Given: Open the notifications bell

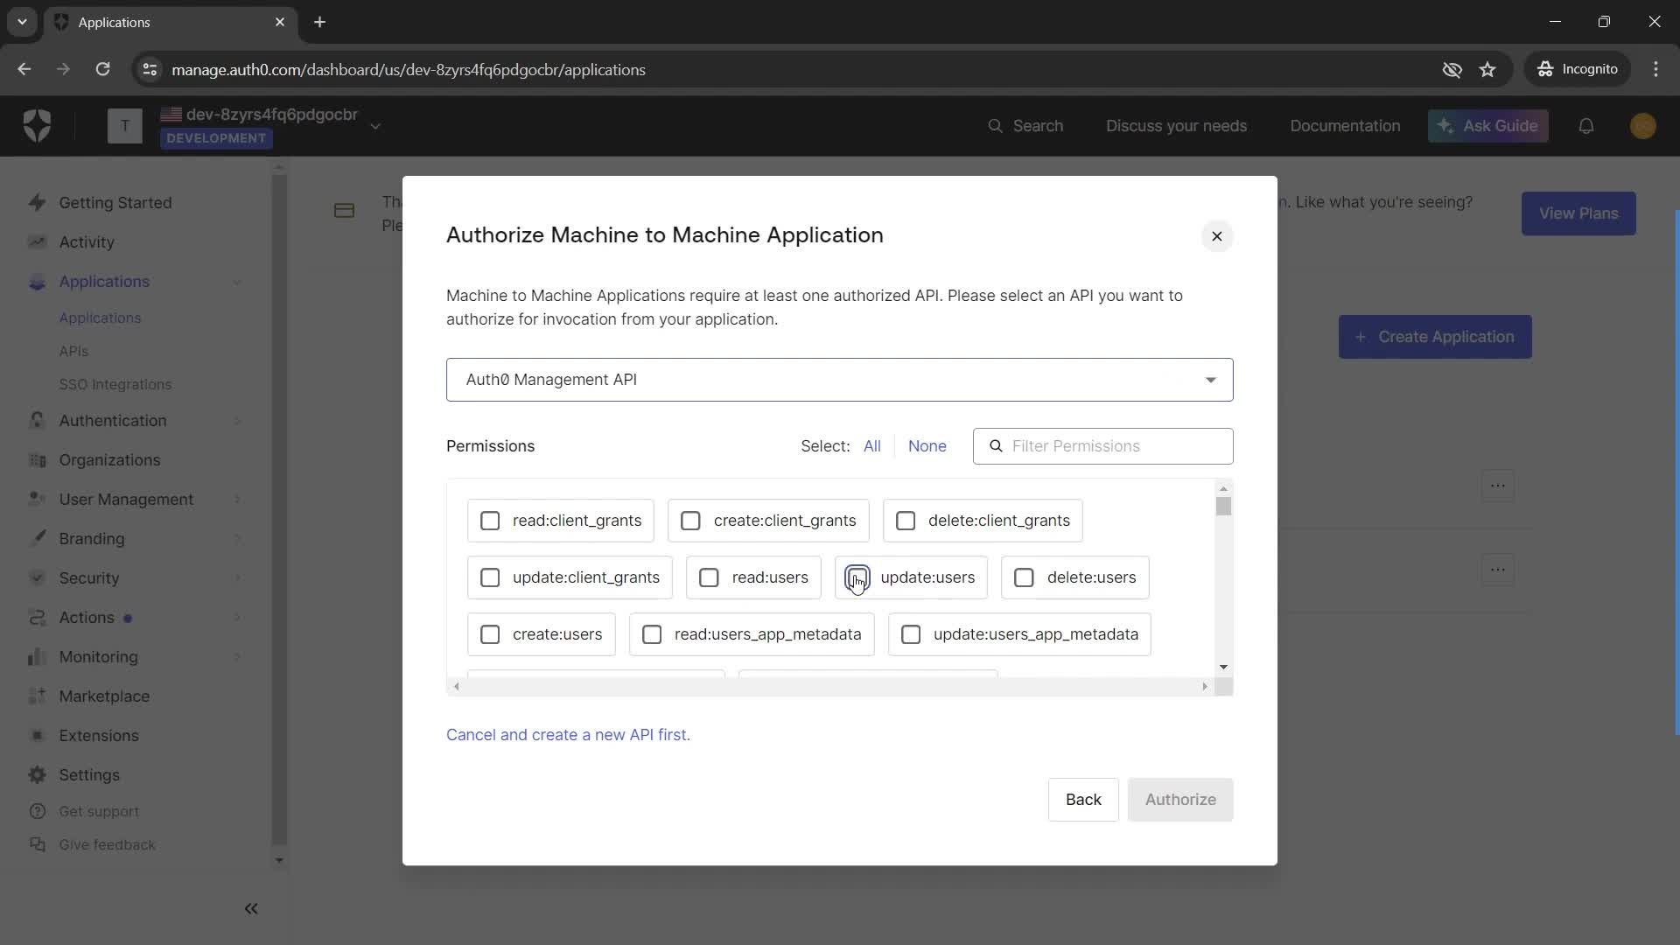Looking at the screenshot, I should click(1586, 126).
